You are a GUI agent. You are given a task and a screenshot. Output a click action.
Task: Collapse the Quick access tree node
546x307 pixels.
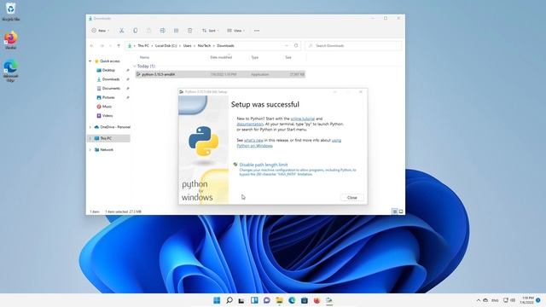pyautogui.click(x=90, y=61)
